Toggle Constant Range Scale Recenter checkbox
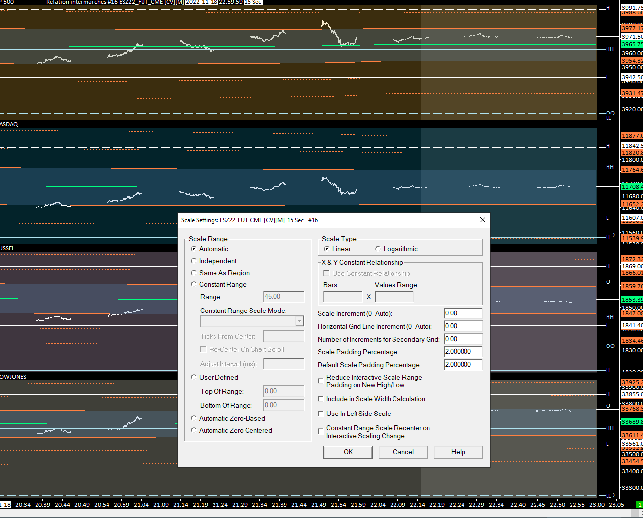643x518 pixels. pyautogui.click(x=321, y=432)
